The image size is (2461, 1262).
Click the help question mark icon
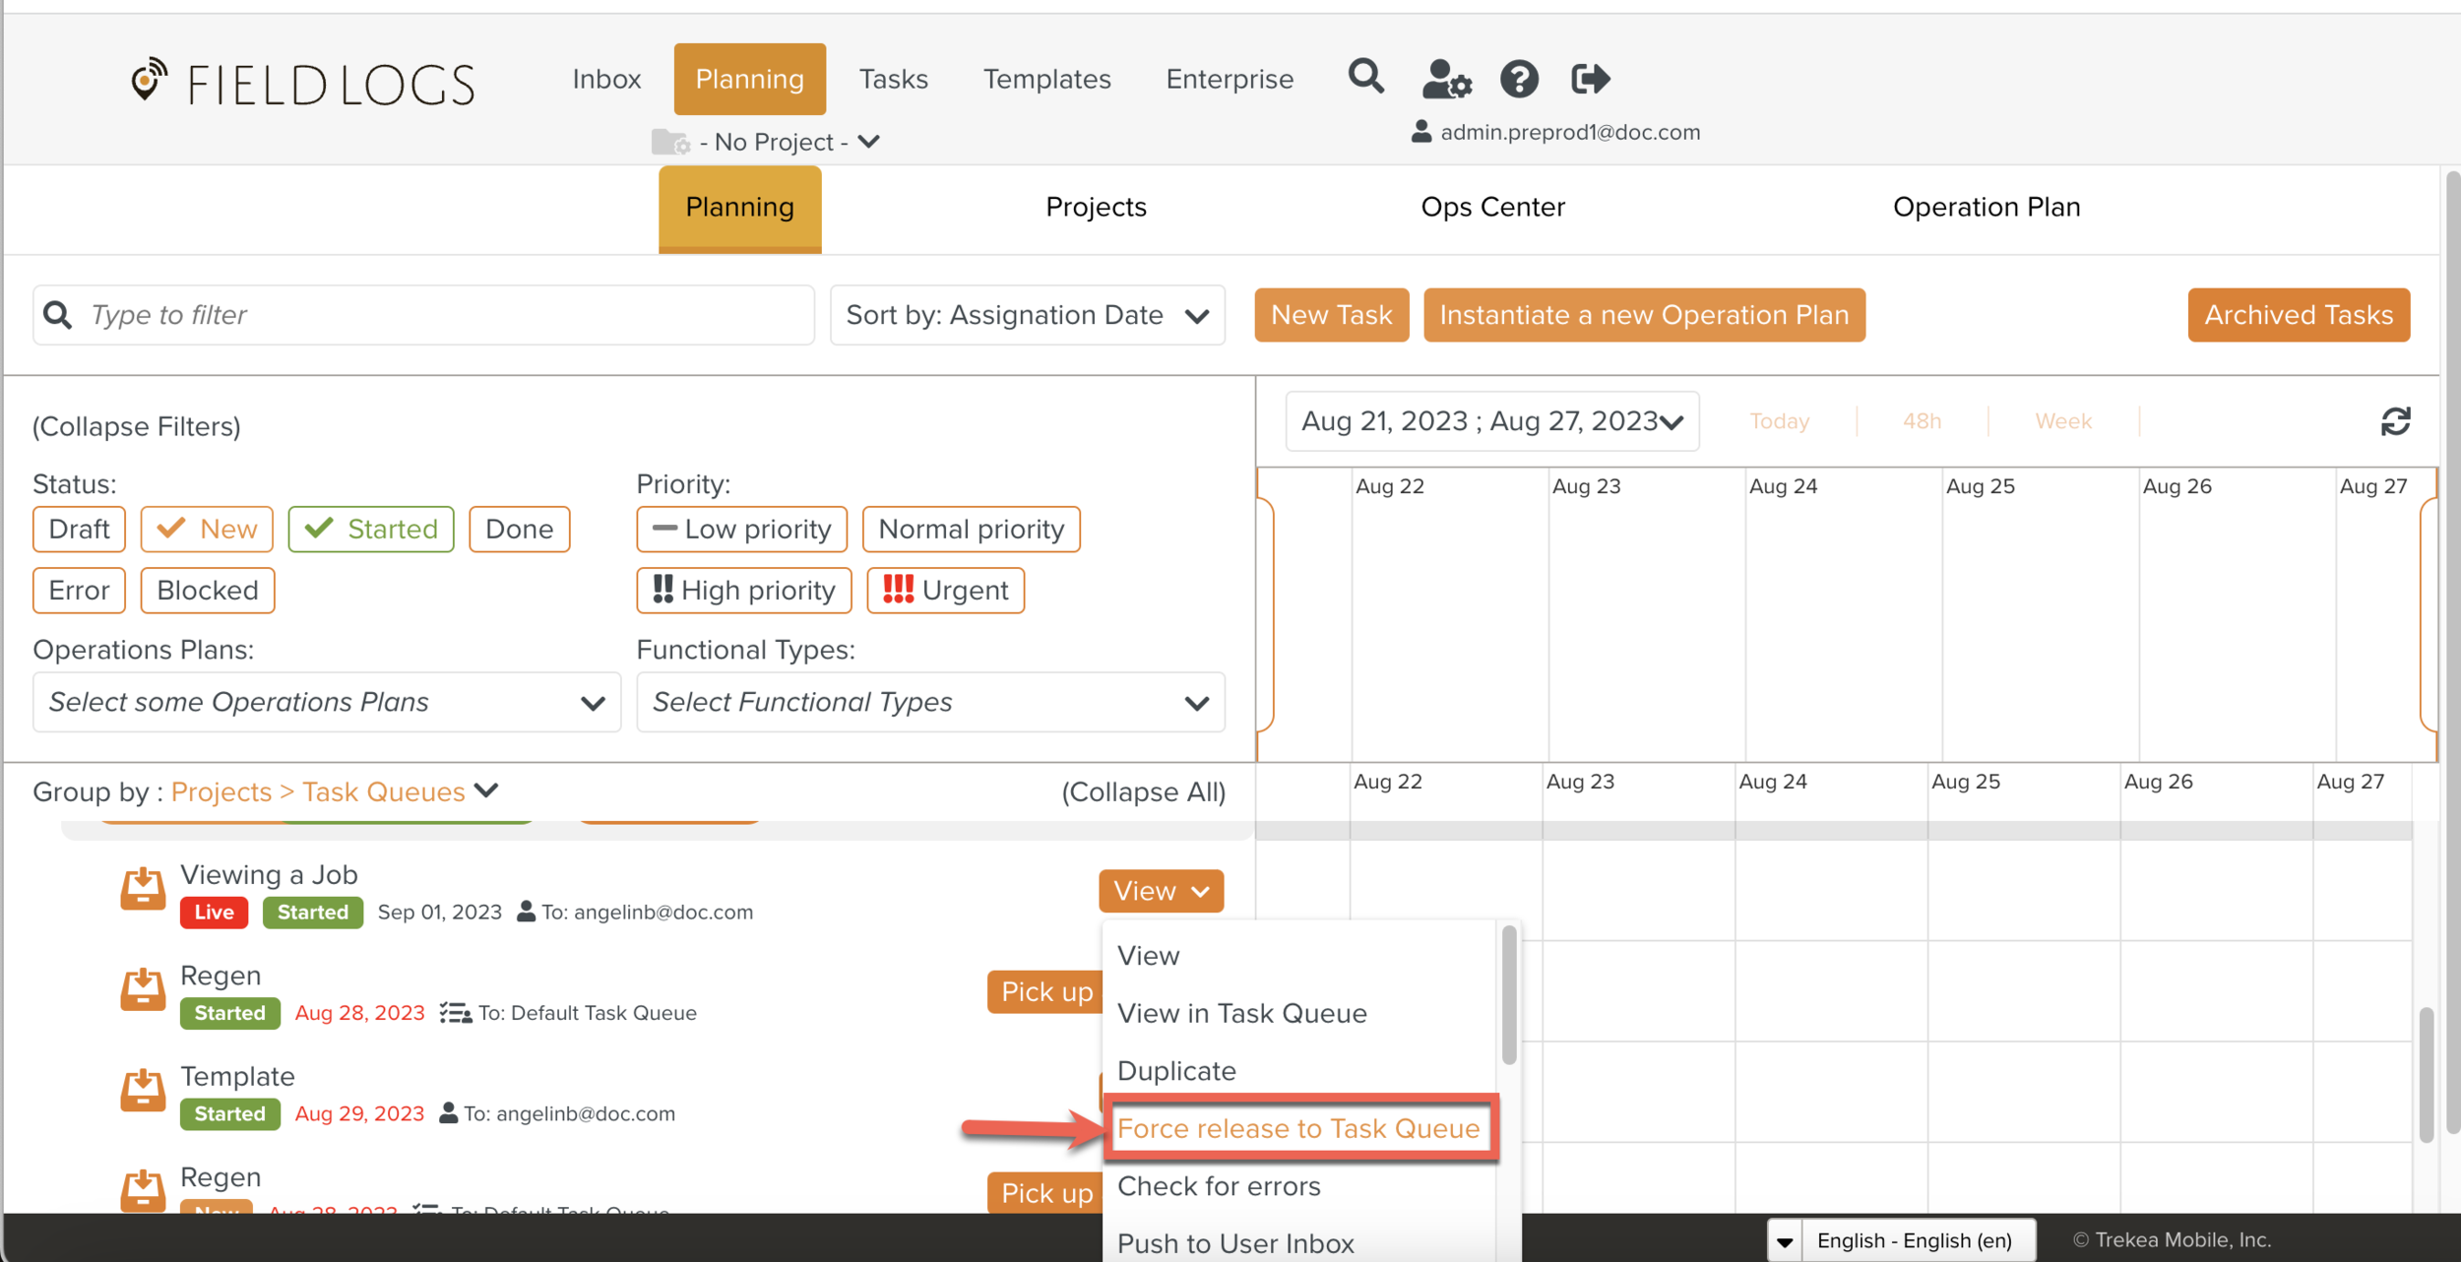coord(1518,79)
